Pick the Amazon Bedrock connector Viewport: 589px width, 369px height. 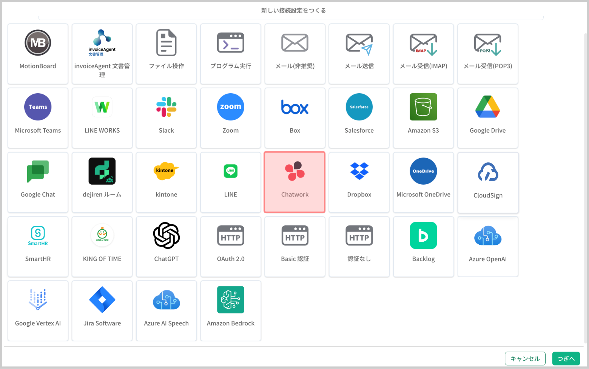pos(231,311)
